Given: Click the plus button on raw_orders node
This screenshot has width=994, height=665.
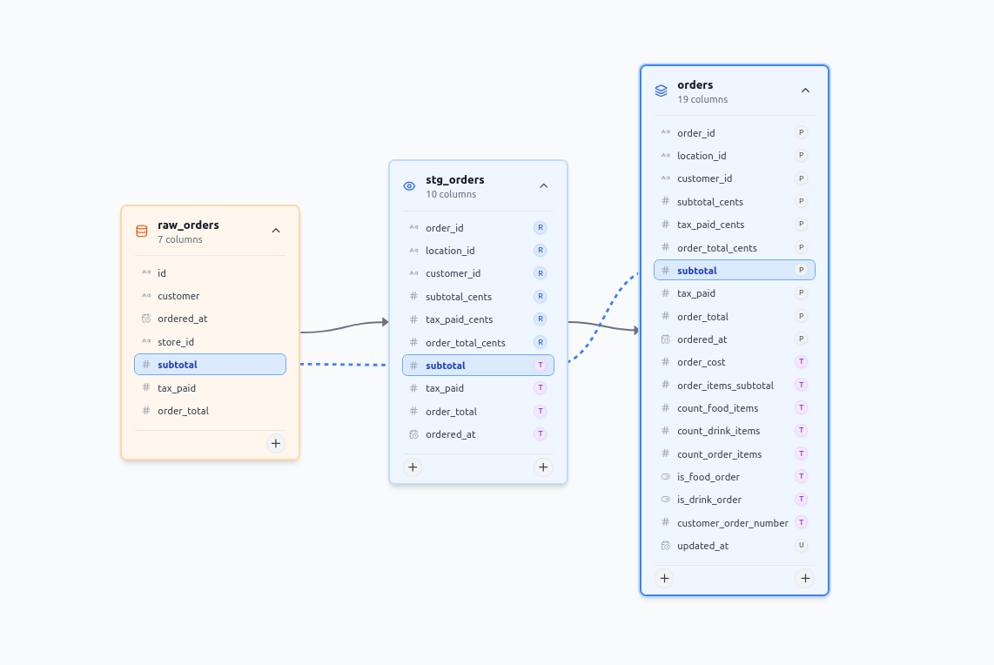Looking at the screenshot, I should (x=276, y=444).
